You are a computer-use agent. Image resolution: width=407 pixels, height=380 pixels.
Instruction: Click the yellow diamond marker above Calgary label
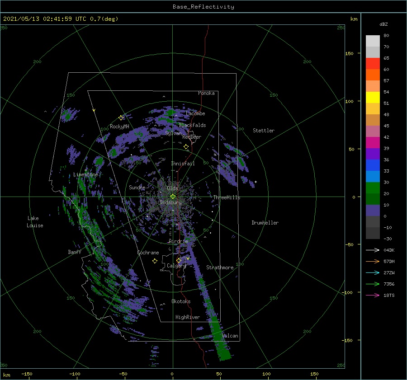[179, 260]
